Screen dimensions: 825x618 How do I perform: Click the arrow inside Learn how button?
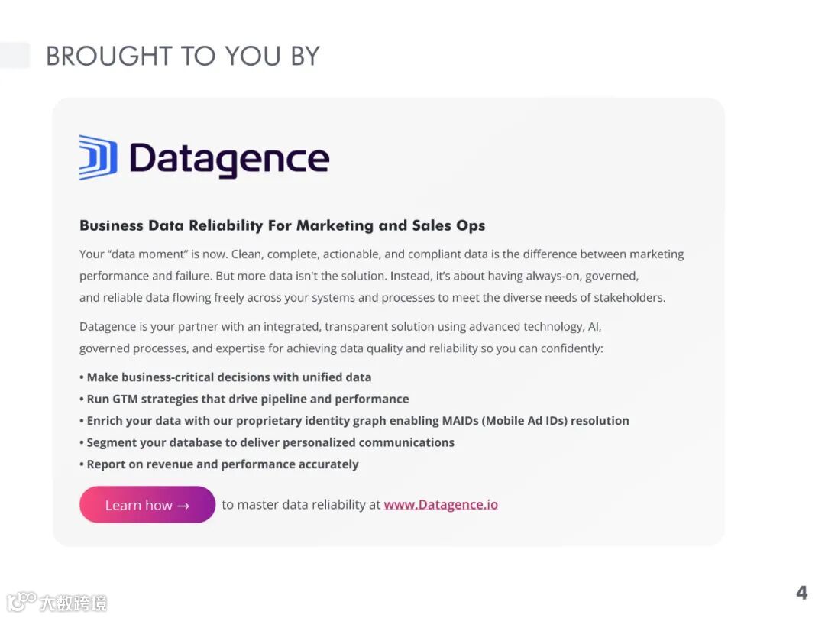[183, 506]
